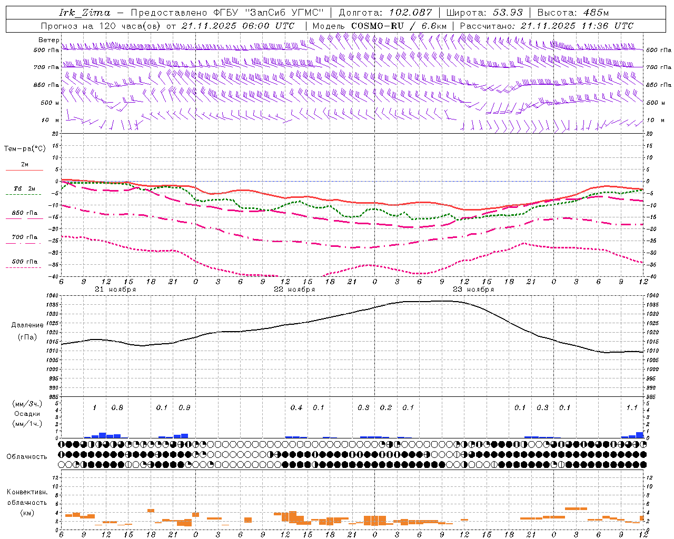This screenshot has width=674, height=539.
Task: Select 'Модель COSMO-RU / 6.6км' text
Action: (x=380, y=26)
